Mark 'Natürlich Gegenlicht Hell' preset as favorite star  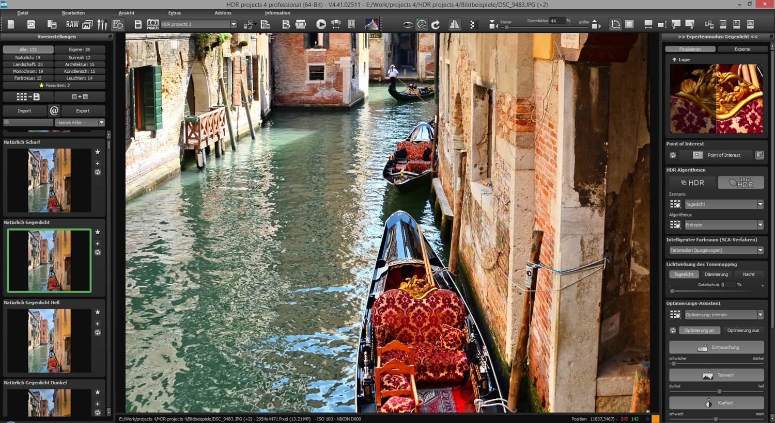point(98,312)
